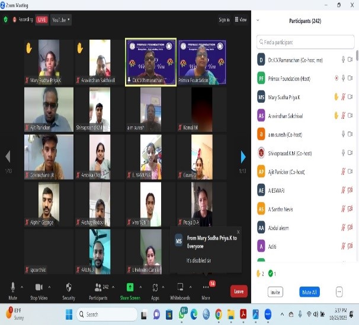Toggle the Mute microphone button
This screenshot has height=325, width=359.
coord(13,291)
